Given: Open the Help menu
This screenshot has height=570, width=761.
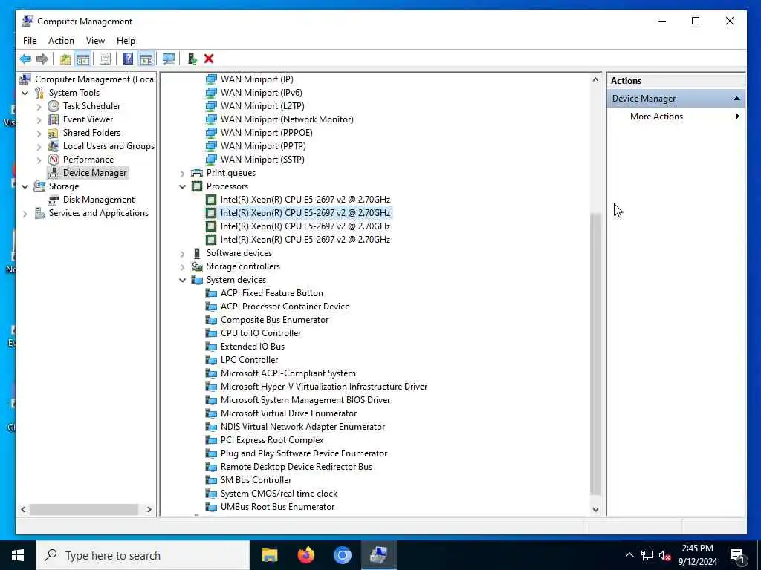Looking at the screenshot, I should coord(126,41).
